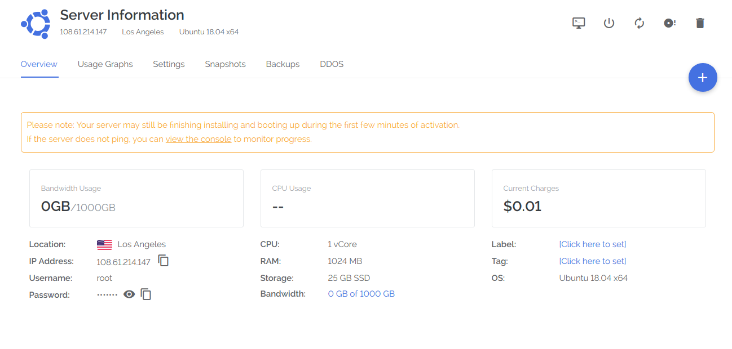Screen dimensions: 732x349
Task: Reveal the password with the eye icon
Action: click(129, 294)
